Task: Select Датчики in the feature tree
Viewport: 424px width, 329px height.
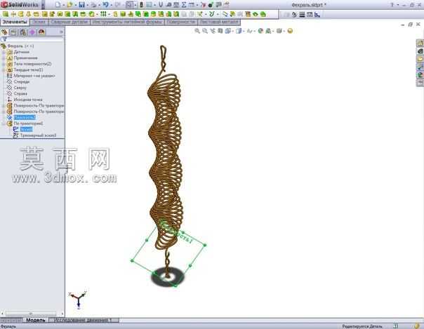Action: coord(21,52)
